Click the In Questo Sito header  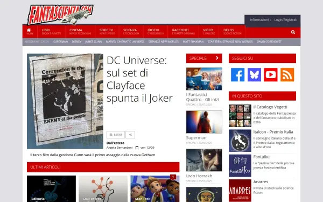(262, 96)
